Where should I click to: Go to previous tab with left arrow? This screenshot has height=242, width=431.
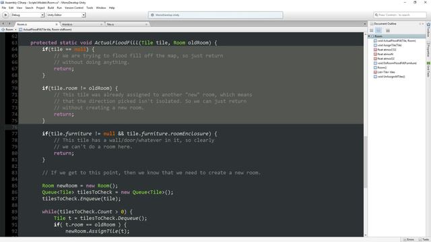tap(3, 24)
